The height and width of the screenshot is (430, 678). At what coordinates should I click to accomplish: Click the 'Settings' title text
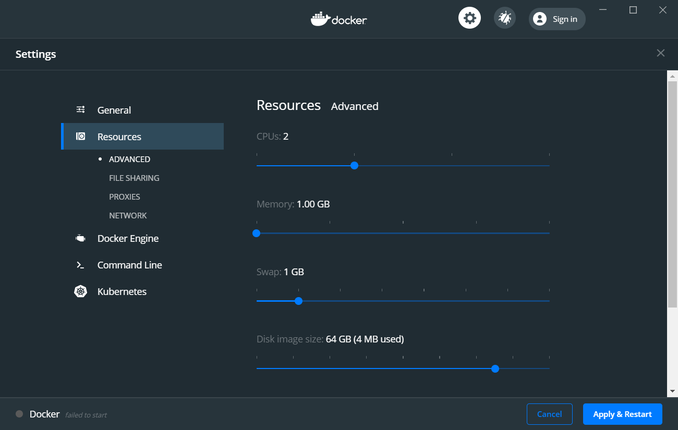tap(35, 54)
